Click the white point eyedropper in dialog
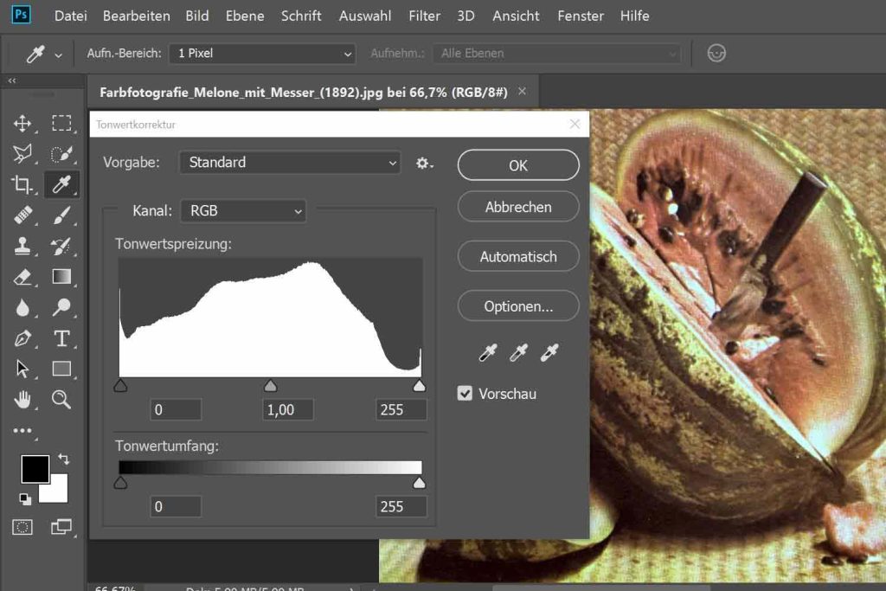 pyautogui.click(x=549, y=352)
